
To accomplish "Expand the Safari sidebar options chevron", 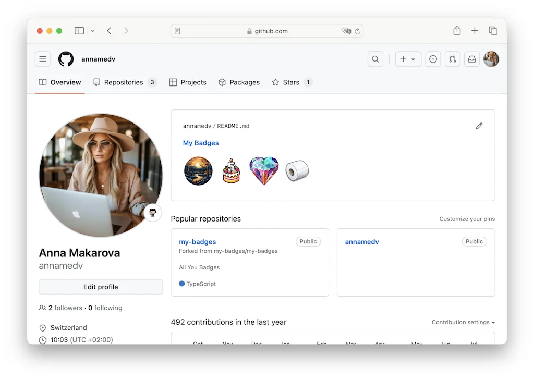I will coord(93,31).
